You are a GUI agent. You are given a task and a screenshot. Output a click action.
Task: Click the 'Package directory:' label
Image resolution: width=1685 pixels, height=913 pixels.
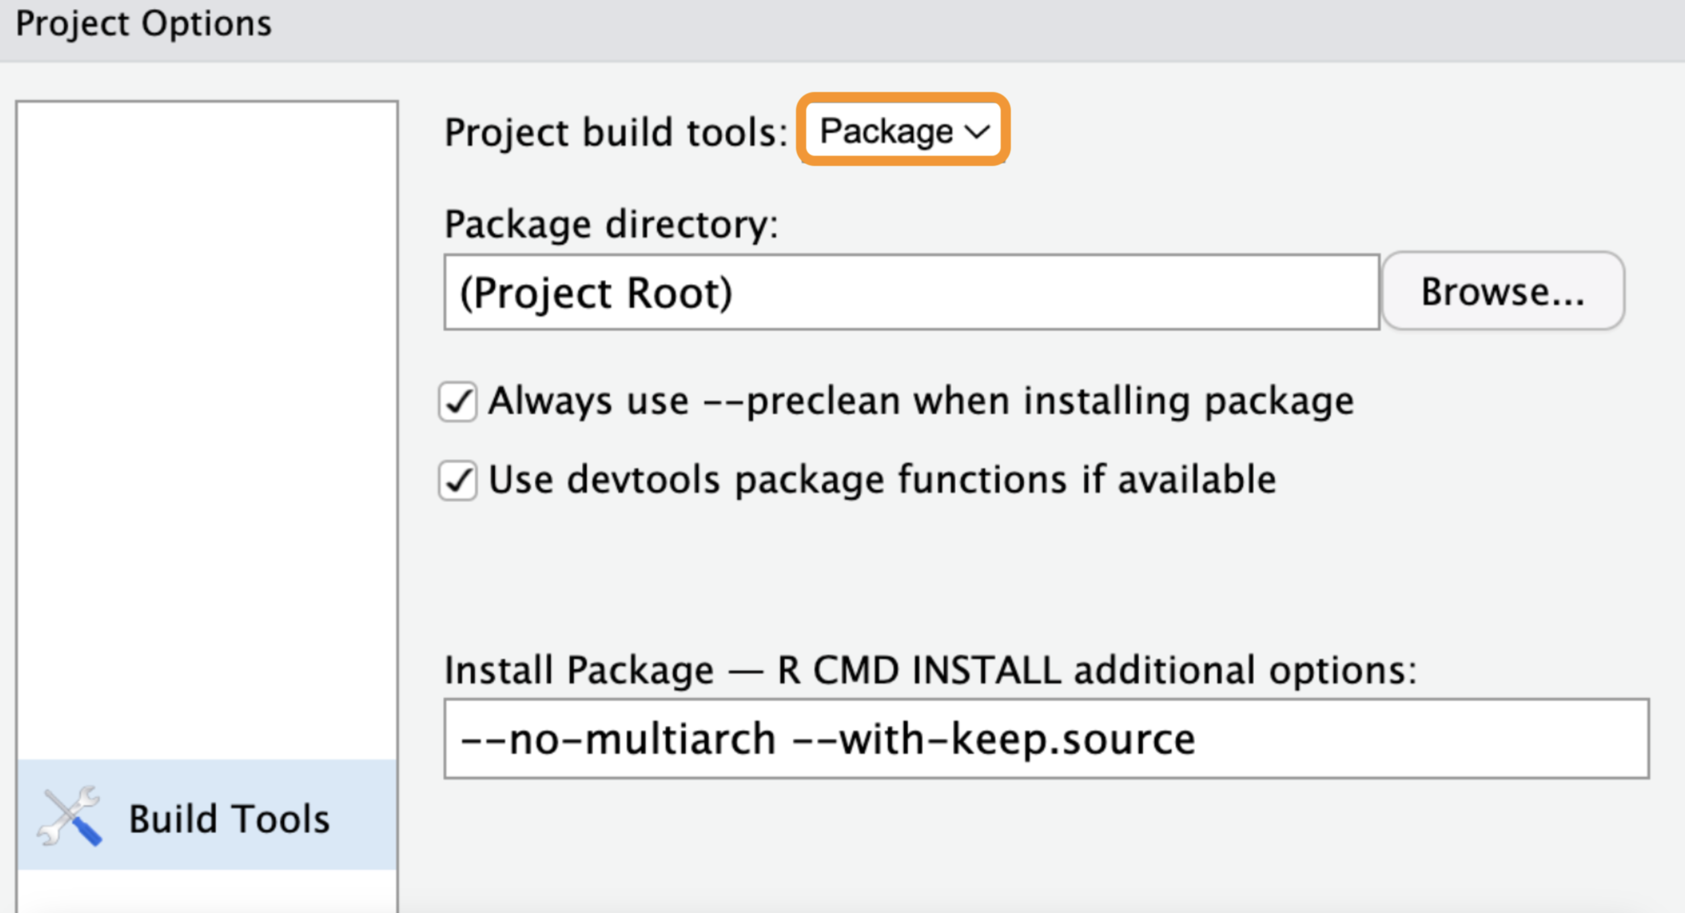click(611, 224)
